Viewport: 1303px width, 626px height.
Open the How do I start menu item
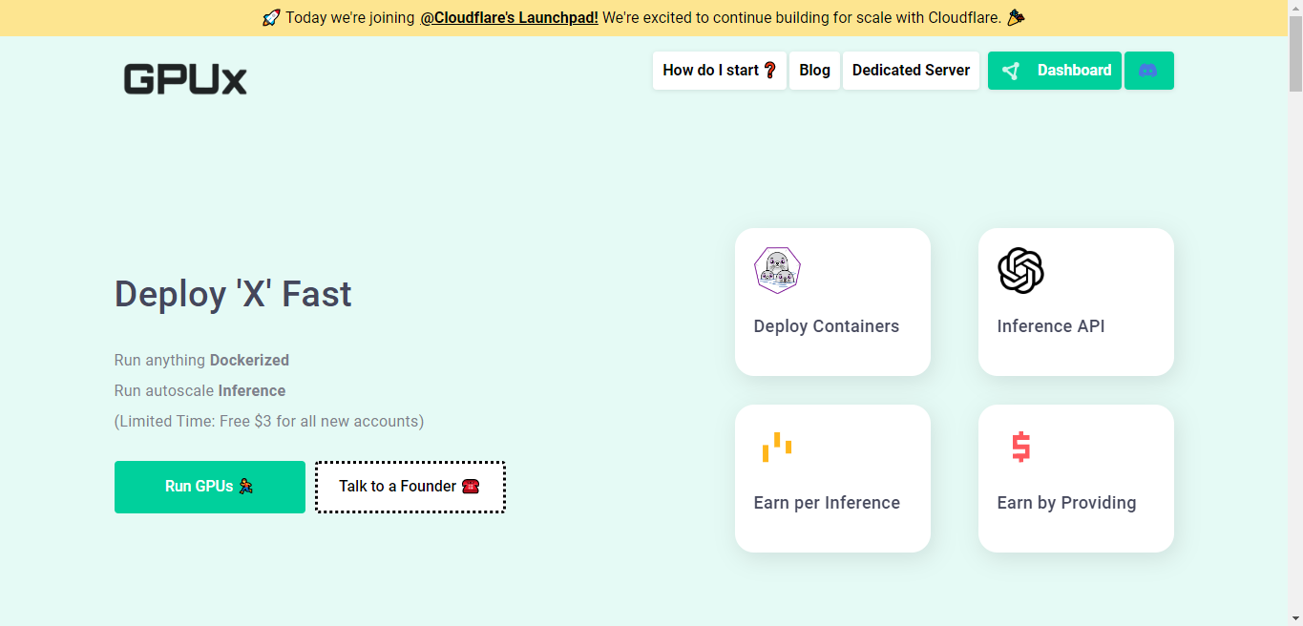coord(720,71)
